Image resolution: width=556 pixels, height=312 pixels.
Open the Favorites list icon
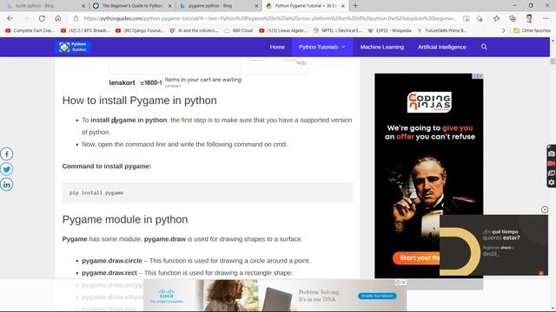point(496,18)
